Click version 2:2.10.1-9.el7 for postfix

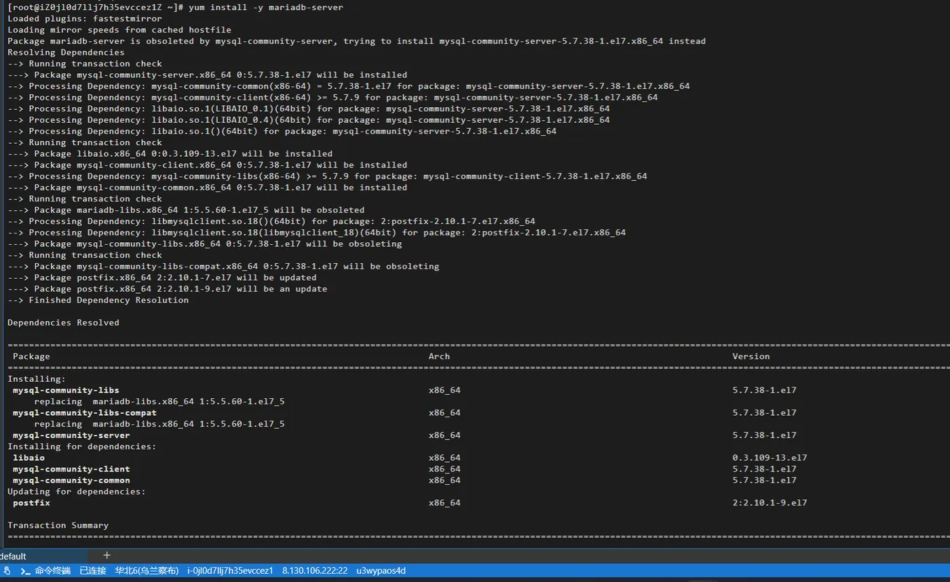(x=769, y=503)
